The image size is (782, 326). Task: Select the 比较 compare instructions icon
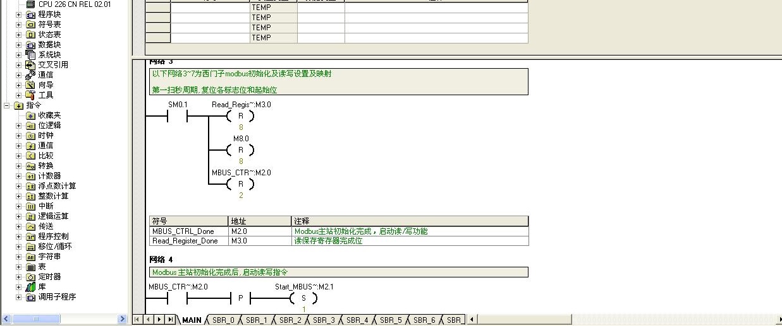tap(30, 156)
